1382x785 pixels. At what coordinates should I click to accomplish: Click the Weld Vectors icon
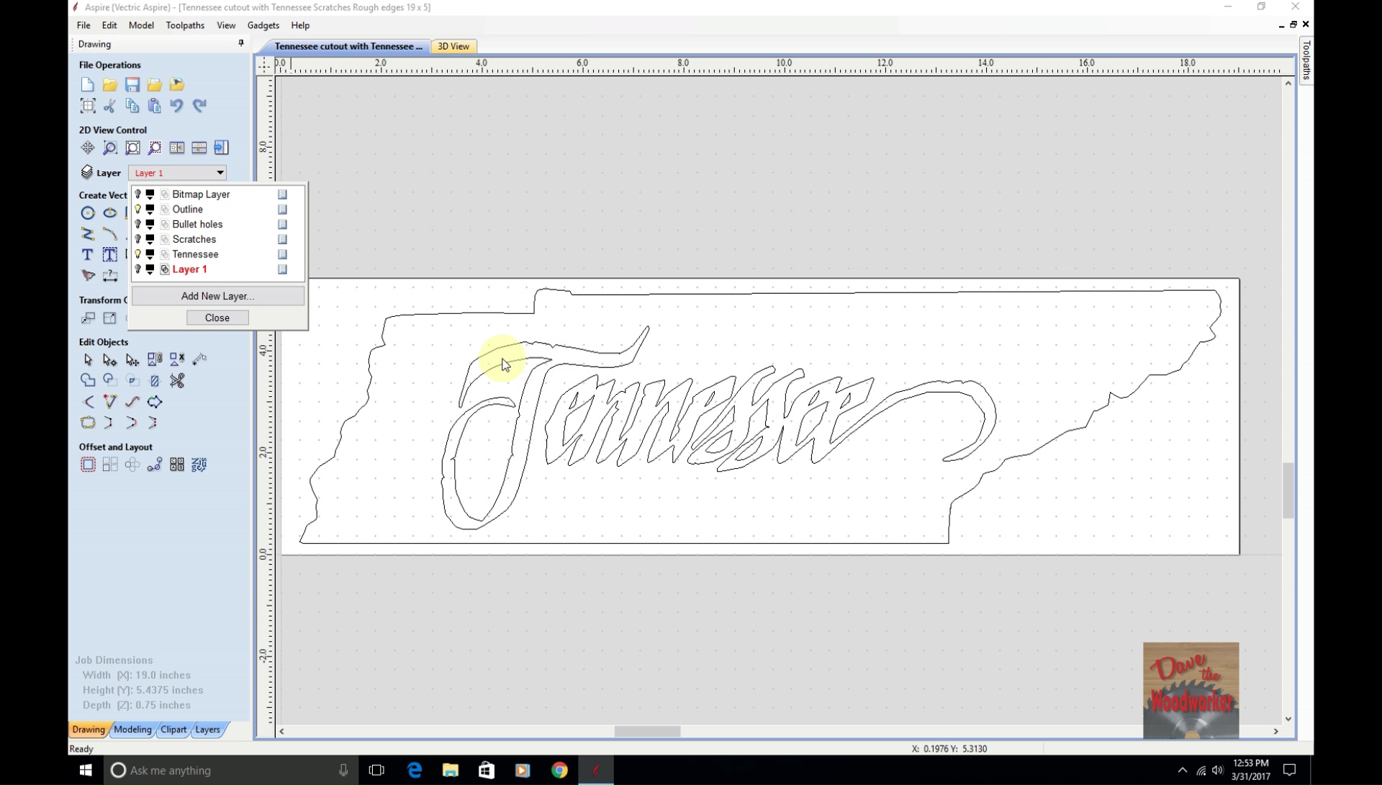pos(88,380)
